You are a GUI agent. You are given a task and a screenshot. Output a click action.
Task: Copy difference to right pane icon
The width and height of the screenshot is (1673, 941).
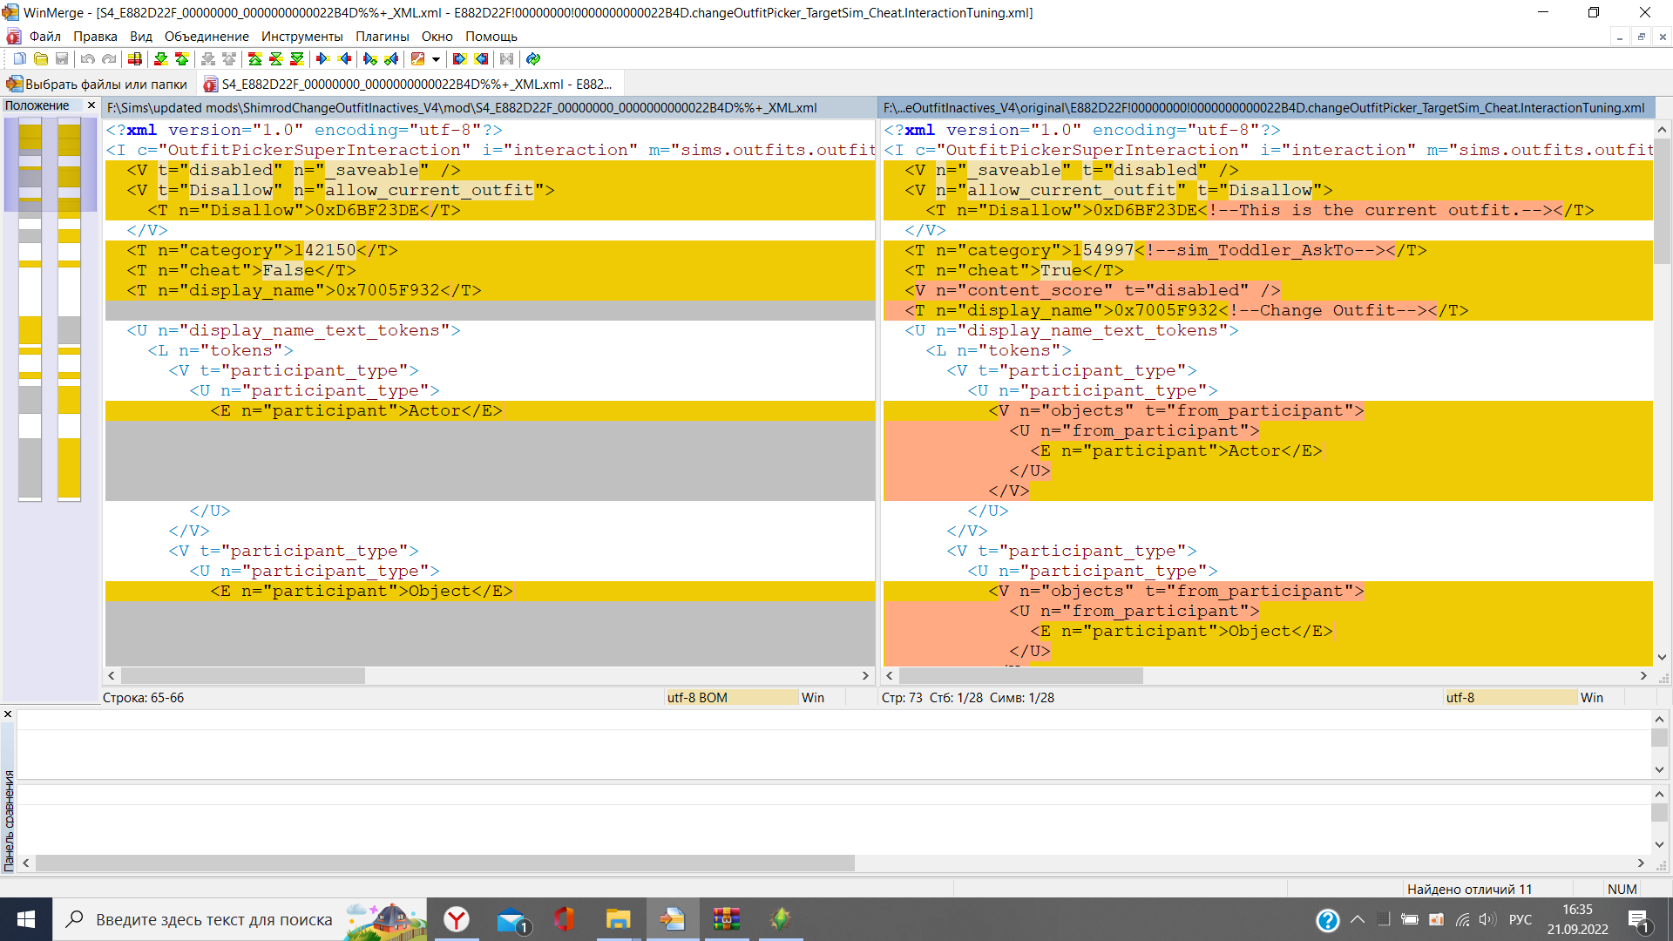coord(322,59)
